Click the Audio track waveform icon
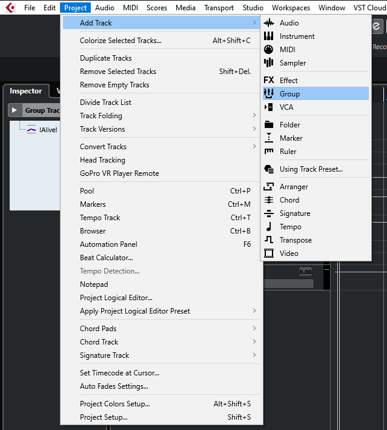 [269, 23]
